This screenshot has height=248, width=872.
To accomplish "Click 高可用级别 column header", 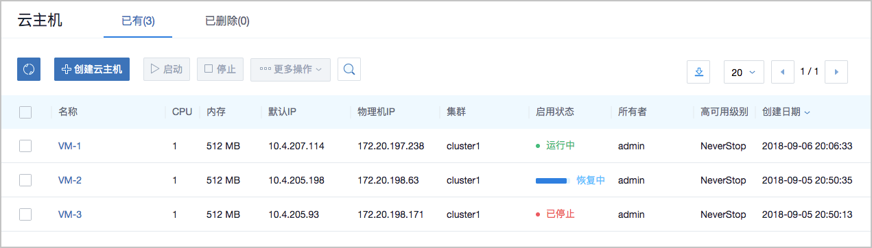I will click(x=724, y=112).
